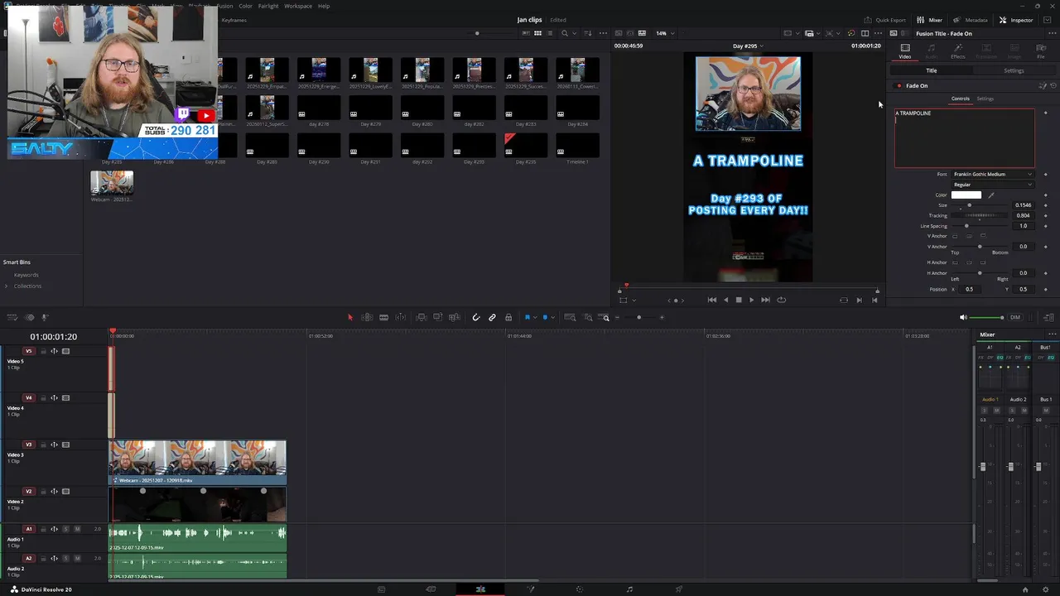Image resolution: width=1060 pixels, height=596 pixels.
Task: Click the A TRAMPOLINE text input box
Action: click(965, 138)
